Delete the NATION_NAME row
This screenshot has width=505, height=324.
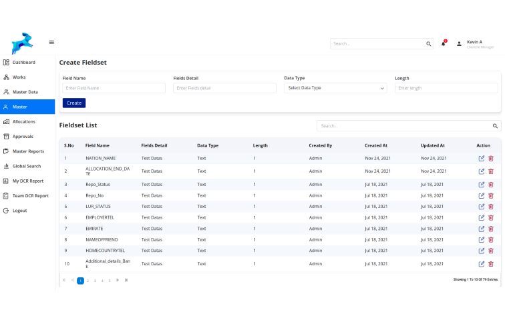[491, 158]
